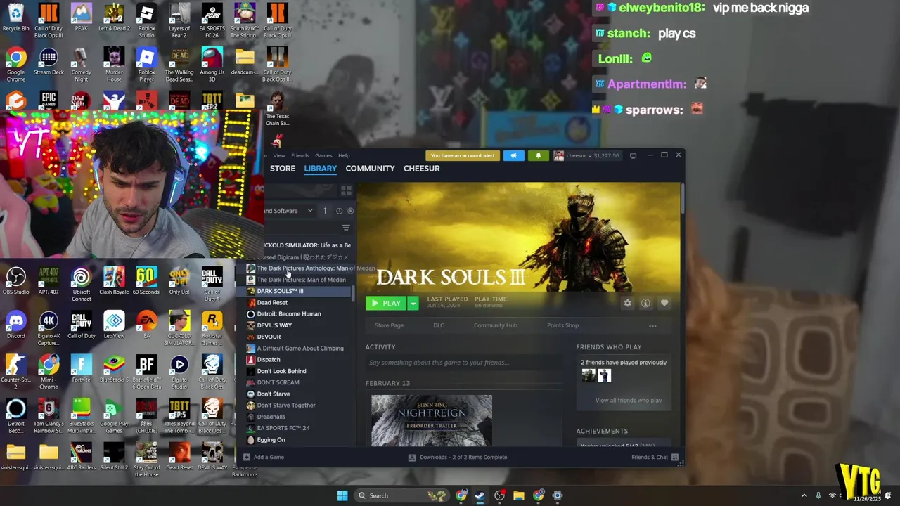Open Dark Souls III manage gear icon
This screenshot has height=506, width=900.
pyautogui.click(x=627, y=303)
